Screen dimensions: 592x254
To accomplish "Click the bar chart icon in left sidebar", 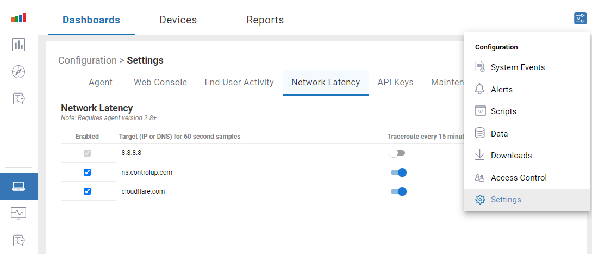I will click(18, 45).
